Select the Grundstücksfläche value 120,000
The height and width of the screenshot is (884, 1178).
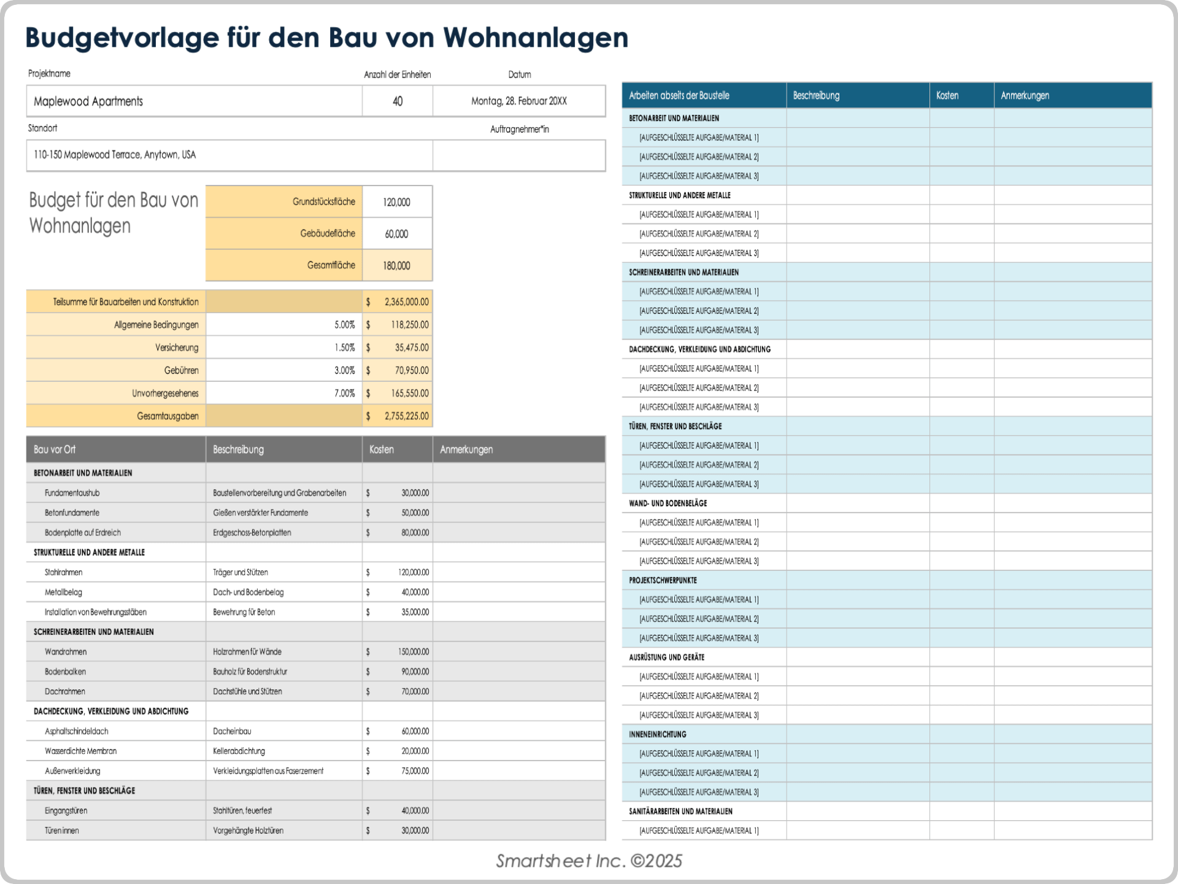coord(398,201)
